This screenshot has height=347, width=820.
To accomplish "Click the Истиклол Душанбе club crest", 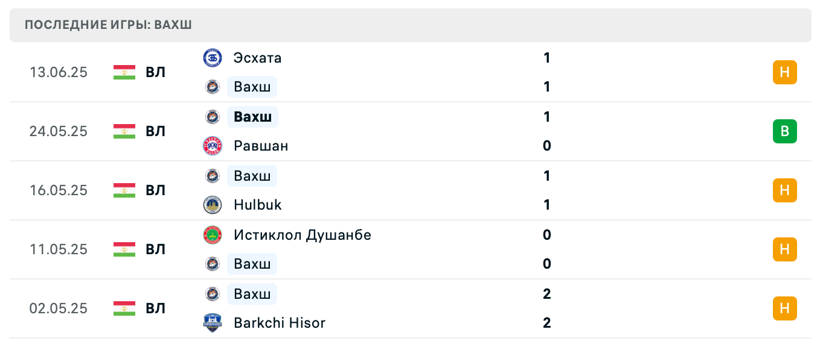I will pos(213,235).
